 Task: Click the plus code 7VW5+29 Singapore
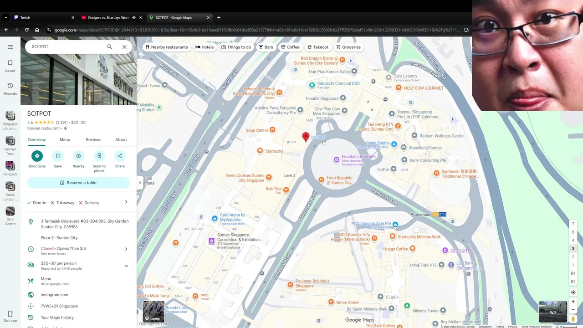point(78,306)
